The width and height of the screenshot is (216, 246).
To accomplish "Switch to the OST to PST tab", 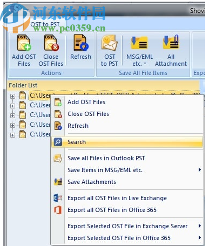I will point(45,24).
